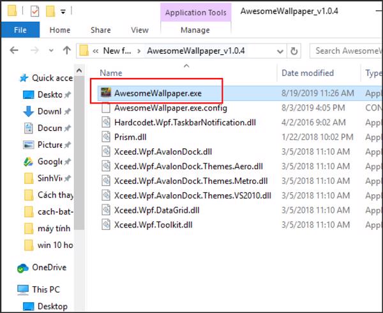The height and width of the screenshot is (313, 383).
Task: Select Hardcodet.Wpf.TaskbarNotification.dll file
Action: click(x=185, y=123)
